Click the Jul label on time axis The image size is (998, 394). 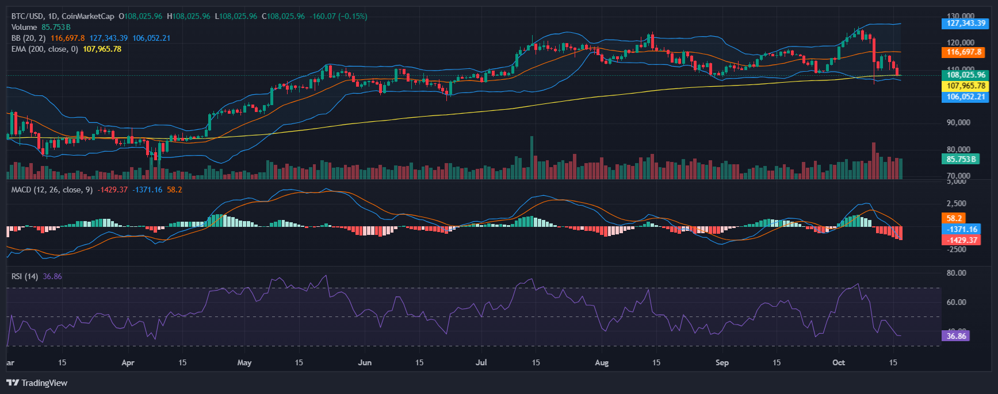pos(481,362)
